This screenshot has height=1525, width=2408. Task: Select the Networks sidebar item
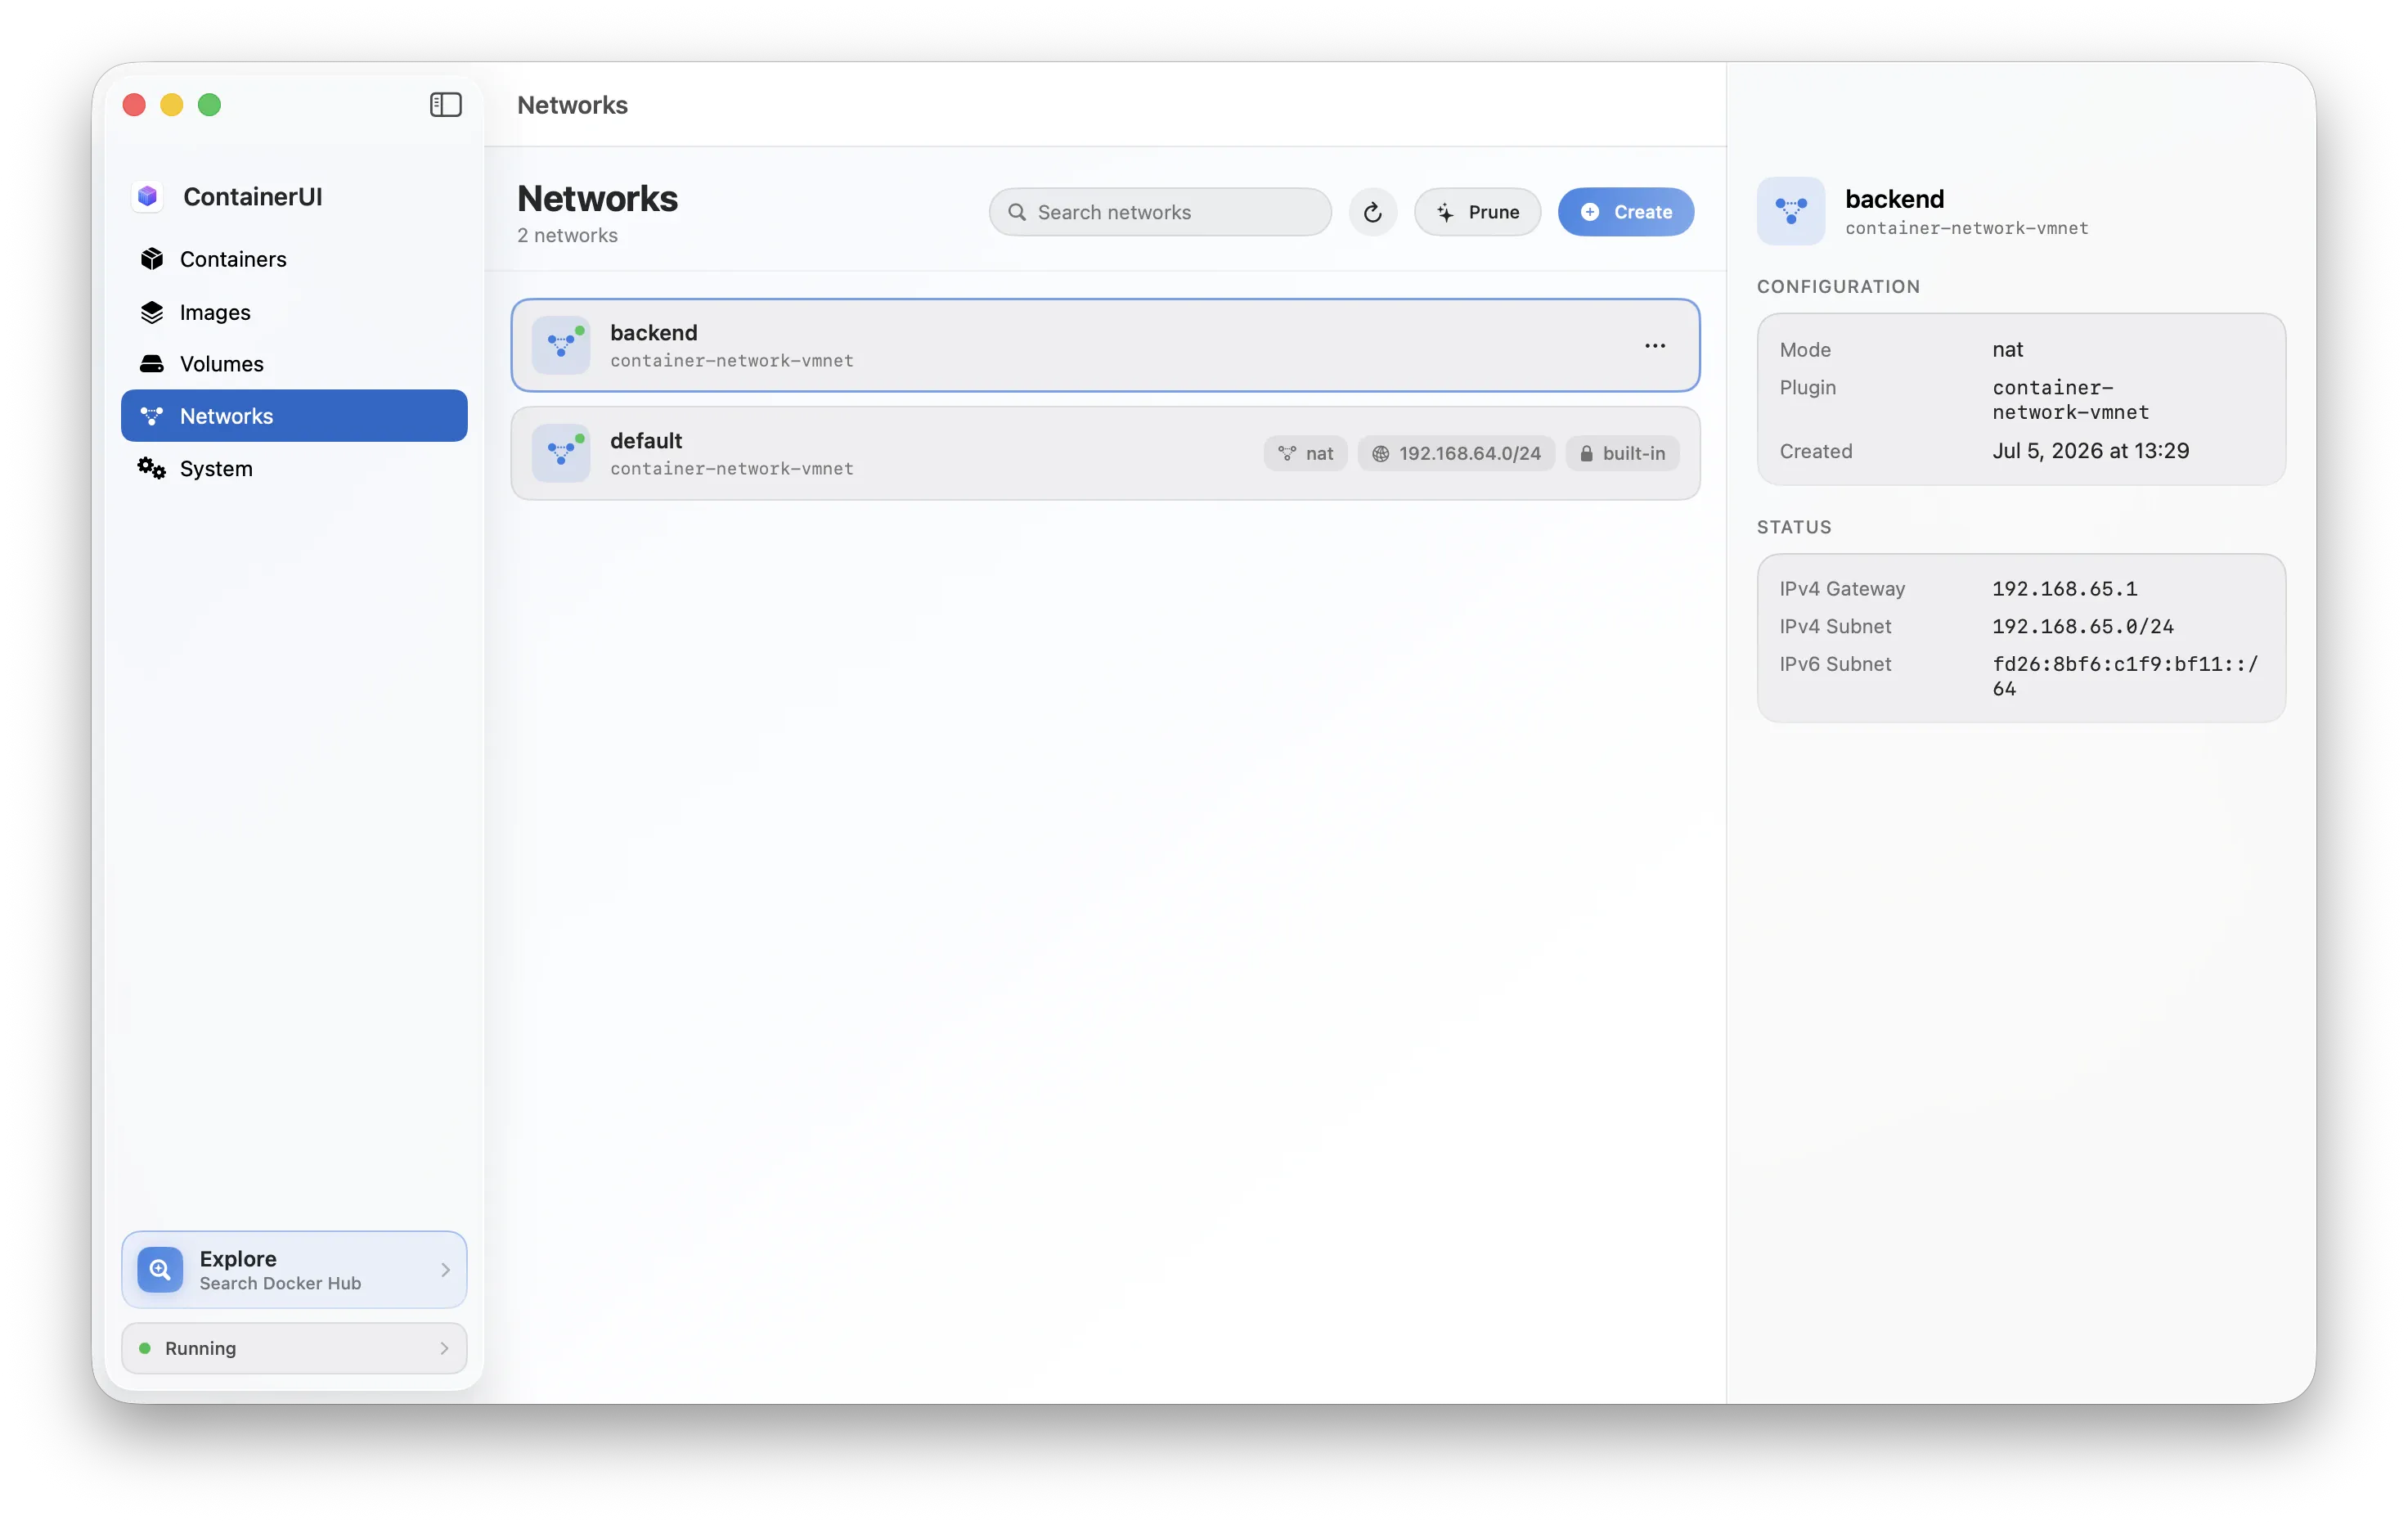(294, 416)
